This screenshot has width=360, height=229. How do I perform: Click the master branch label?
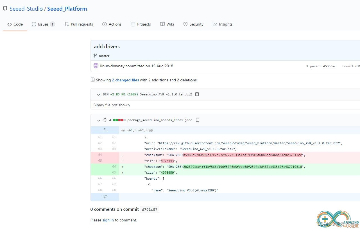[x=104, y=56]
